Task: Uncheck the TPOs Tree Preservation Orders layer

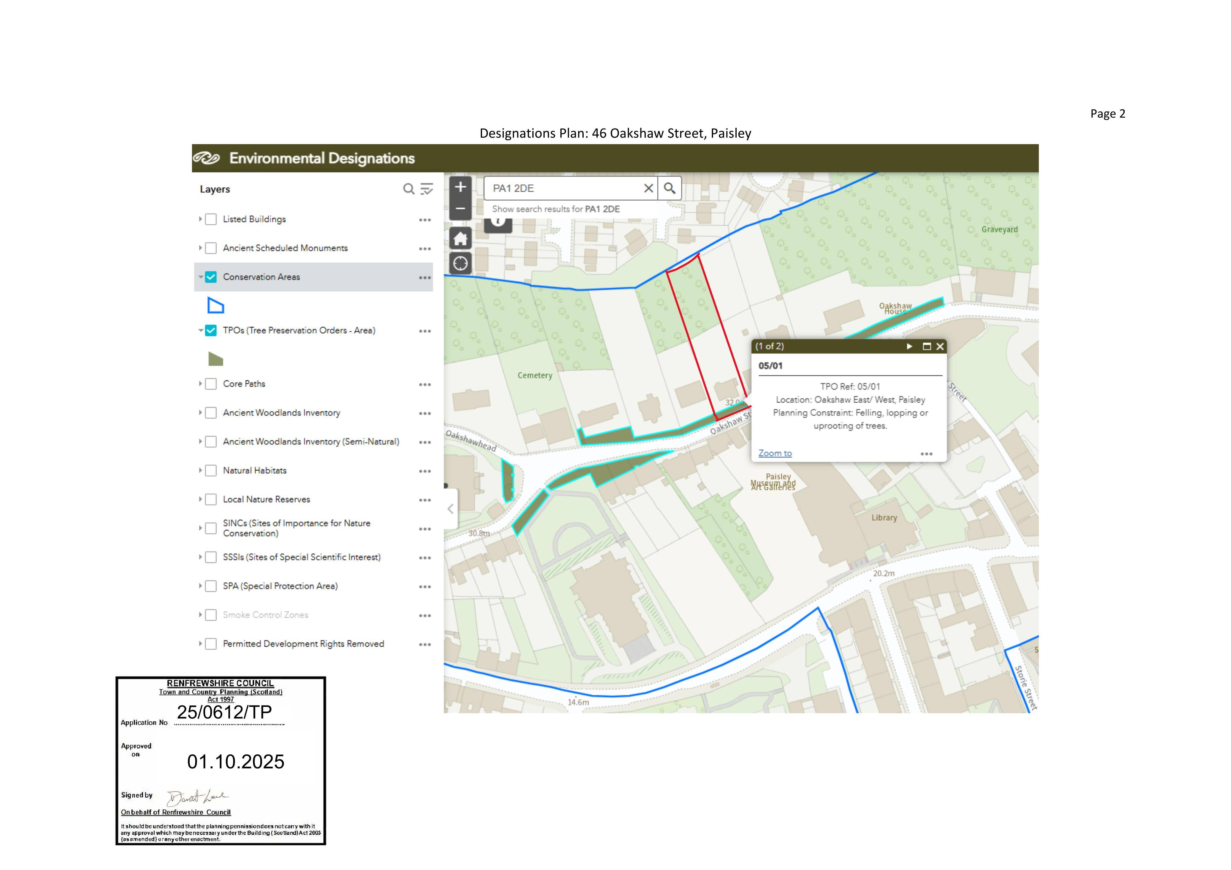Action: pos(211,331)
